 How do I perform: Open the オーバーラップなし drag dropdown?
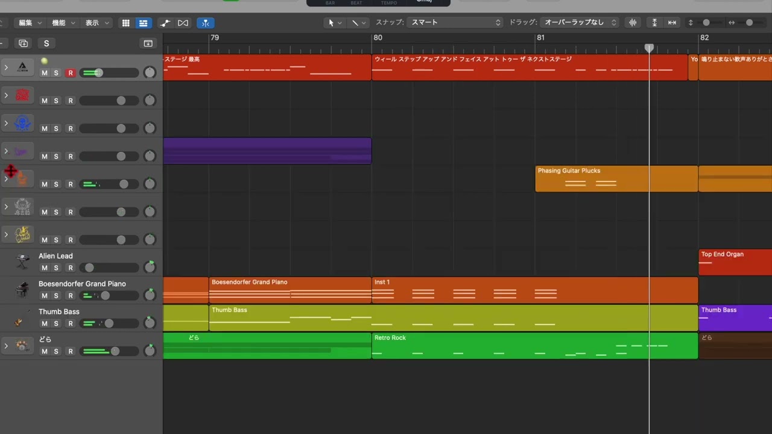click(x=580, y=22)
